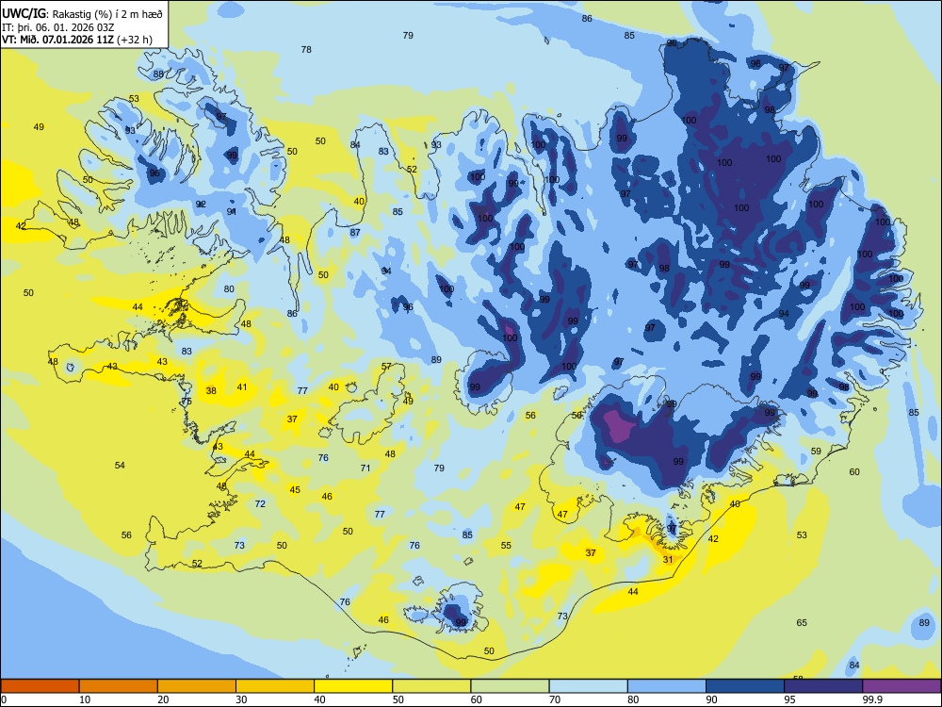942x707 pixels.
Task: Click the map humidity value '54'
Action: click(x=120, y=466)
